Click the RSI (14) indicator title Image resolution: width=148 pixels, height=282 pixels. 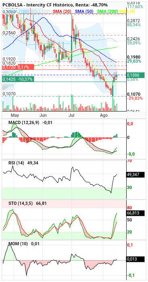16,163
